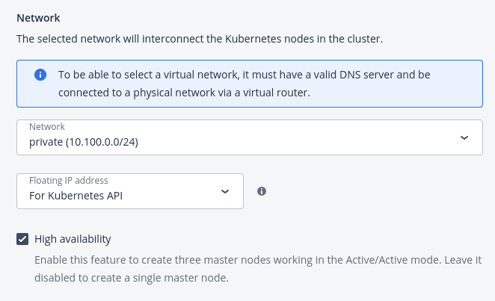The width and height of the screenshot is (495, 301).
Task: Click the chevron arrow in Floating IP field
Action: coord(225,192)
